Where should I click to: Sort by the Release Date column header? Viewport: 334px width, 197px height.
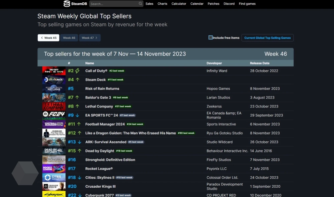point(260,63)
